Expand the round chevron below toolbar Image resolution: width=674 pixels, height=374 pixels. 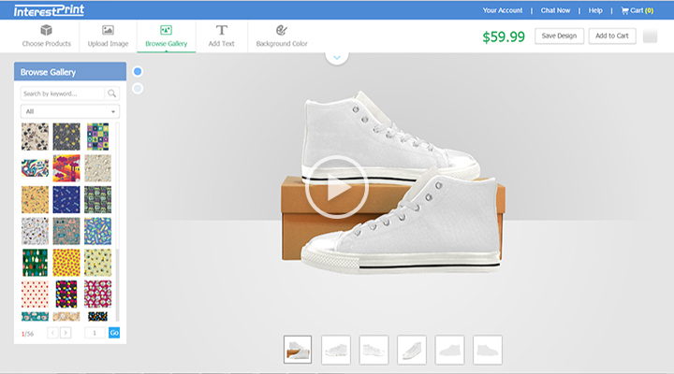tap(338, 58)
